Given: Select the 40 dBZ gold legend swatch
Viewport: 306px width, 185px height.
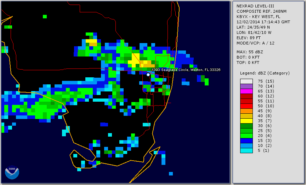Looking at the screenshot, I should coord(246,116).
